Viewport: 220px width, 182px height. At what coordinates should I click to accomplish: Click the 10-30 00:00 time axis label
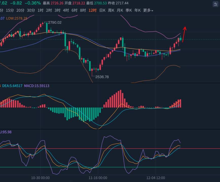[40, 178]
